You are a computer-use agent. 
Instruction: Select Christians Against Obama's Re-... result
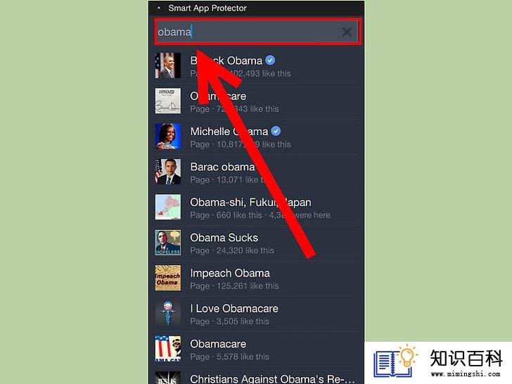click(257, 376)
